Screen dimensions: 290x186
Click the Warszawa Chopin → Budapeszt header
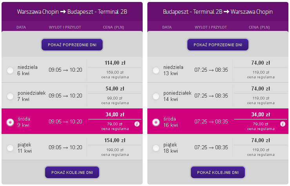pos(72,12)
